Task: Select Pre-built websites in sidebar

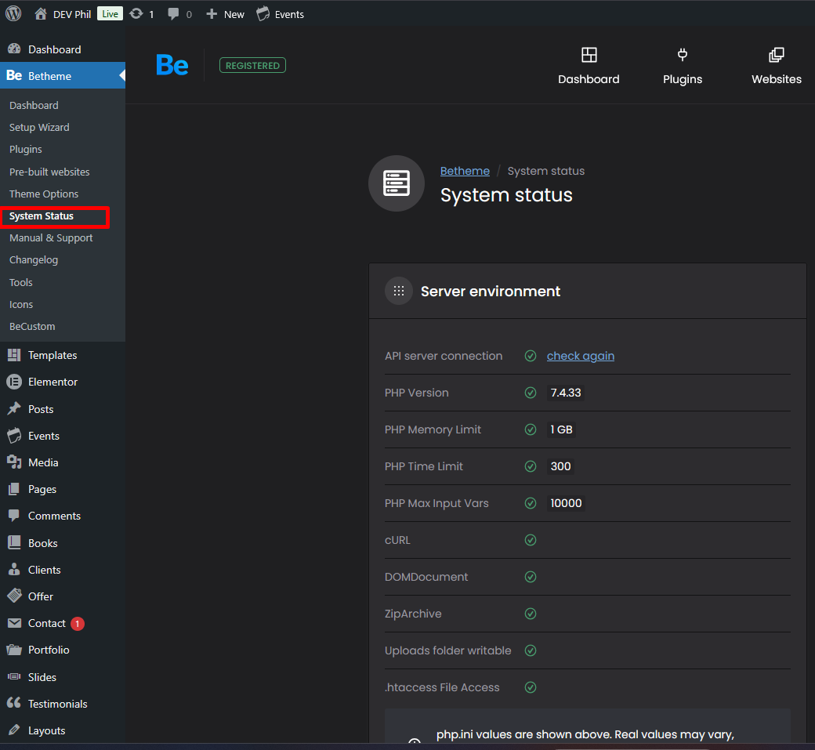Action: pos(49,172)
